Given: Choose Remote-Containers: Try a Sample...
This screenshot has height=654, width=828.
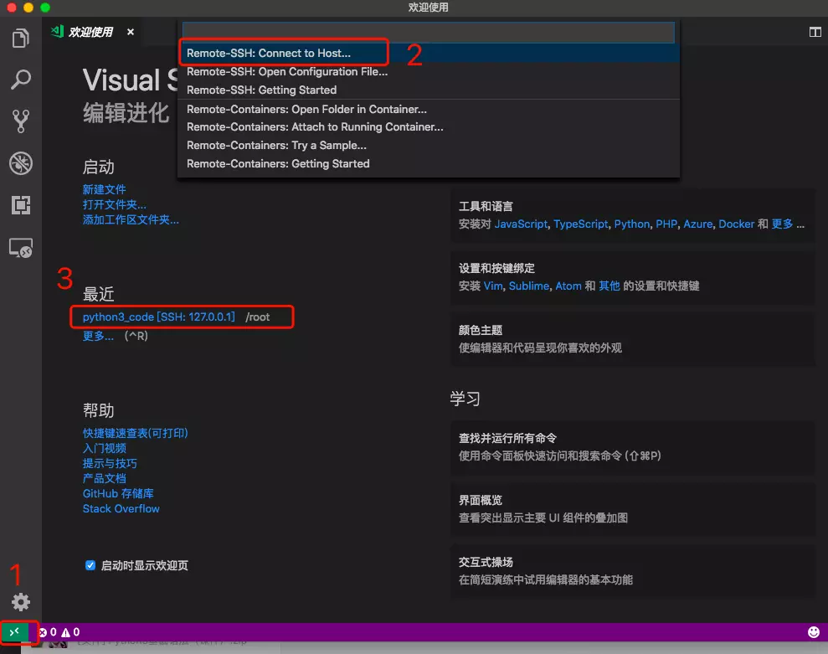Looking at the screenshot, I should pos(429,145).
